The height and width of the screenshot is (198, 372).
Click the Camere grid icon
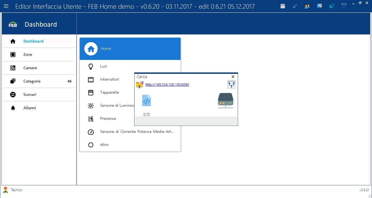click(13, 68)
